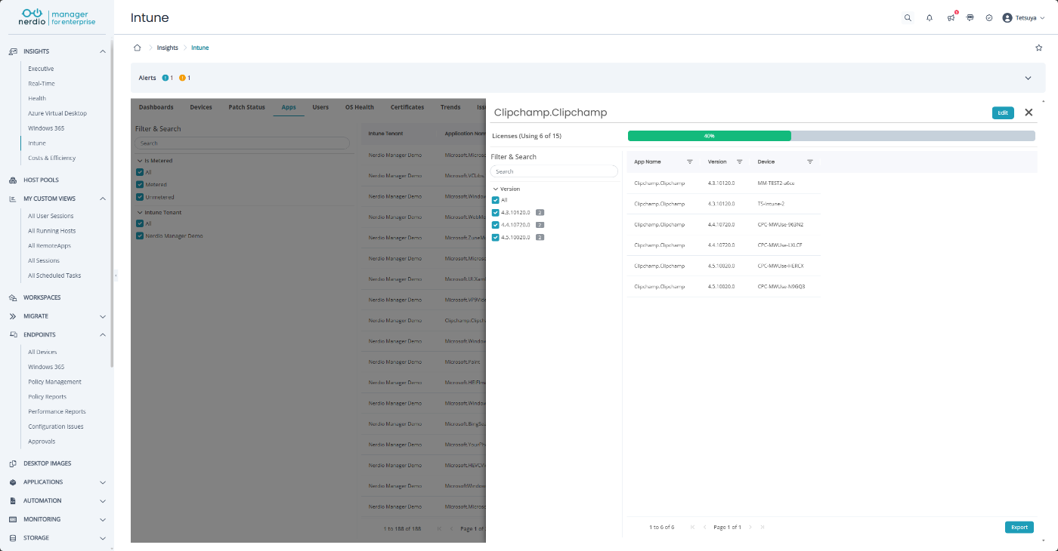Click the user avatar icon
This screenshot has width=1058, height=551.
click(1007, 18)
